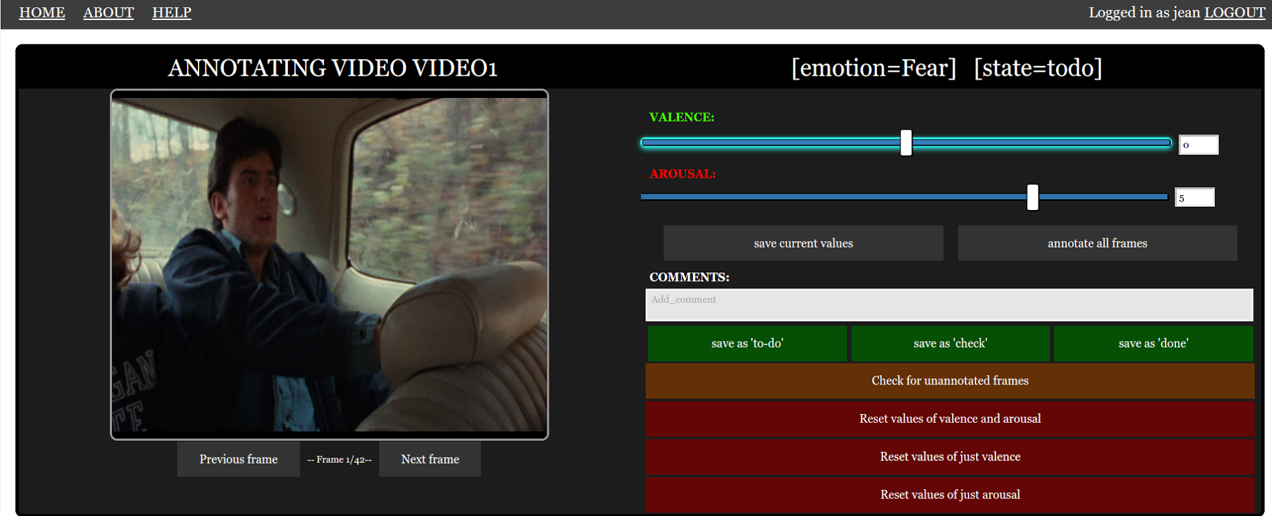This screenshot has height=516, width=1272.
Task: Save annotation as 'check'
Action: [x=950, y=344]
